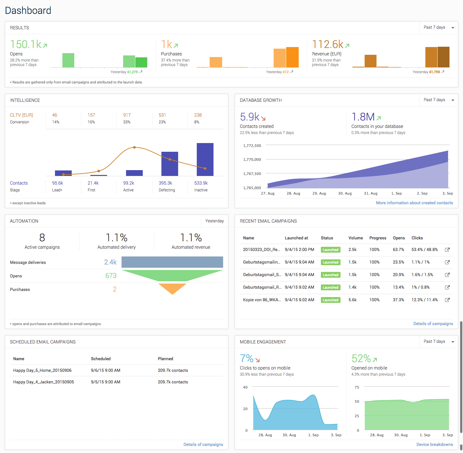This screenshot has width=463, height=453.
Task: Click the 1.8M Contacts in database figure
Action: [x=363, y=117]
